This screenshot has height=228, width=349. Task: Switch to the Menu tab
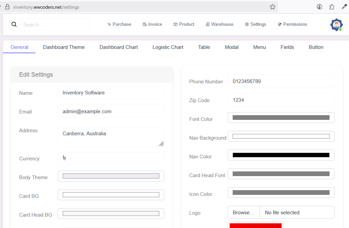[259, 47]
